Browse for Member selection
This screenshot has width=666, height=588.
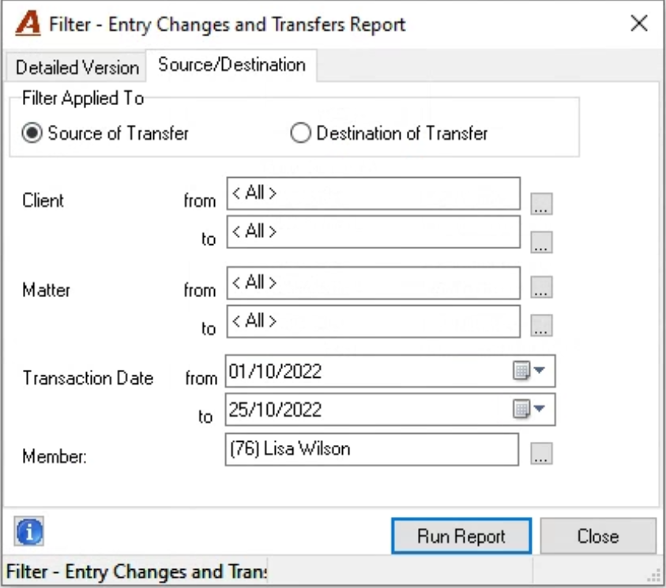pyautogui.click(x=541, y=453)
